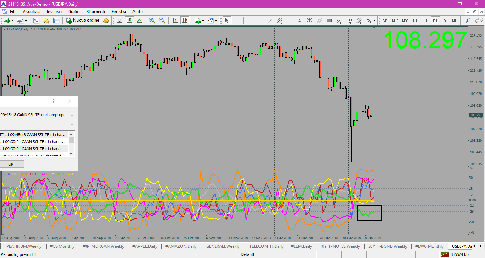Screen dimensions: 485x258
Task: Pick the vertical line drawing tool
Action: coord(250,21)
